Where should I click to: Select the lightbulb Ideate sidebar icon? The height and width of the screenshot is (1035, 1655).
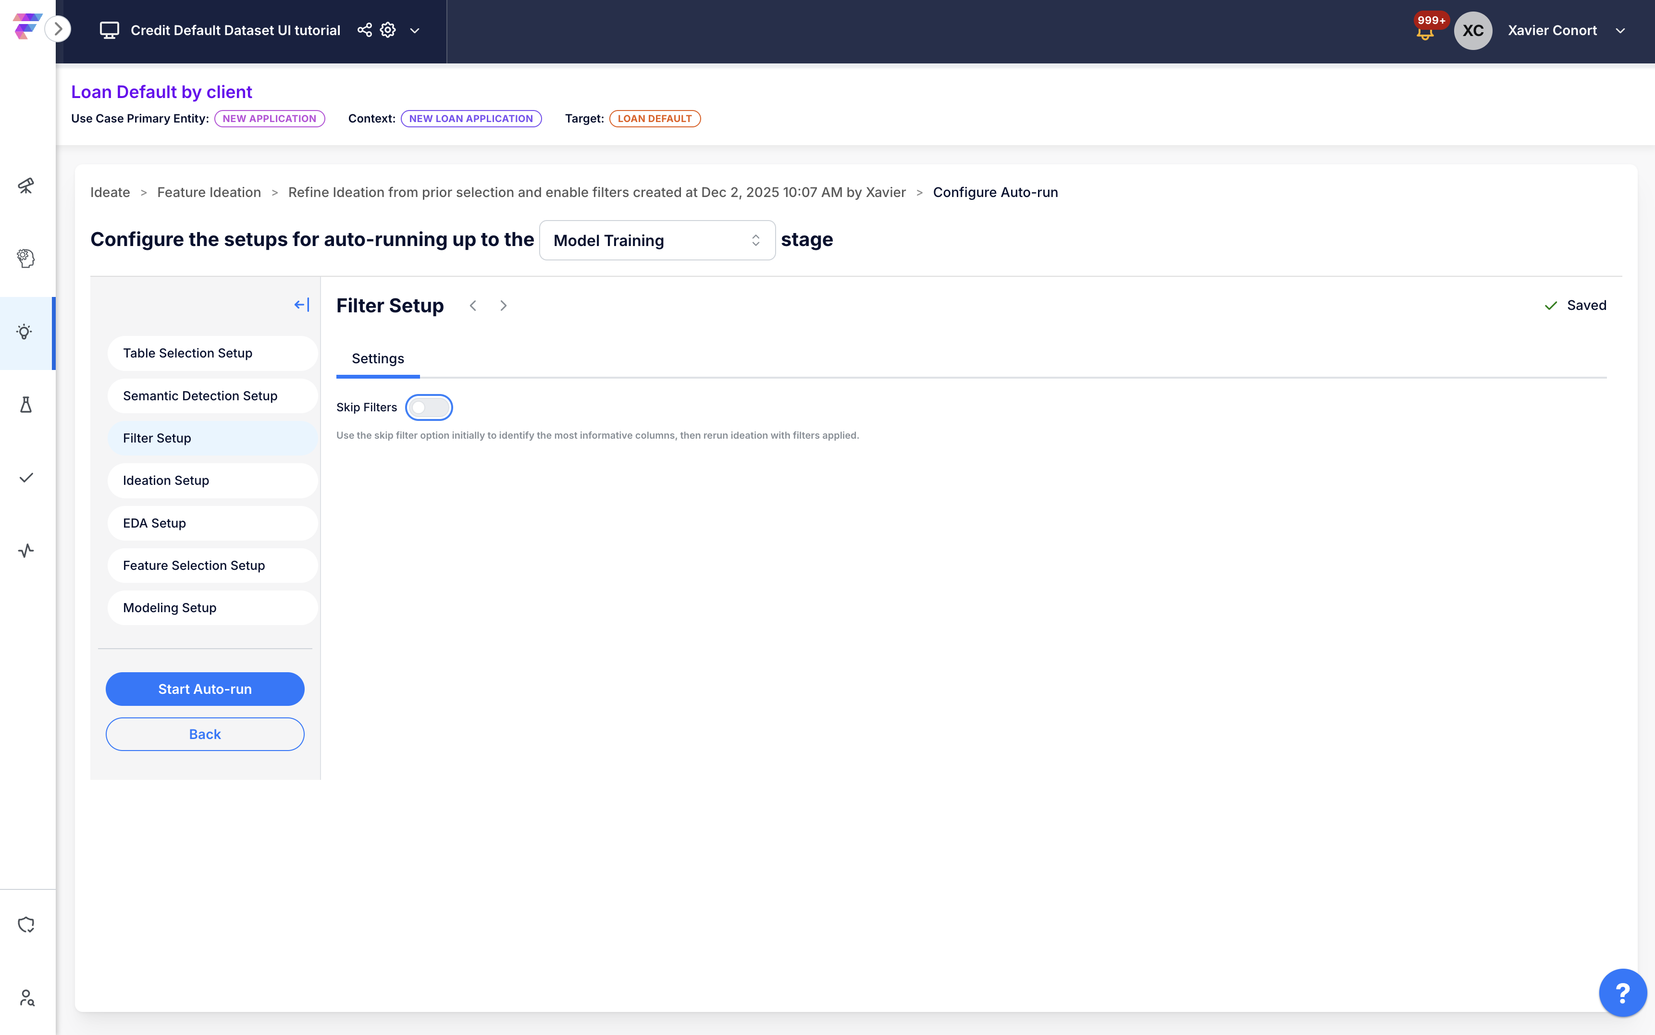[25, 333]
